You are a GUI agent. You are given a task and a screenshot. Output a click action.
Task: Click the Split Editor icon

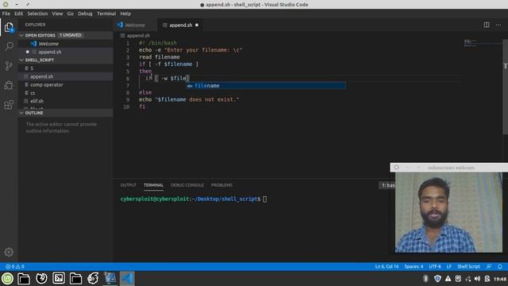[487, 25]
